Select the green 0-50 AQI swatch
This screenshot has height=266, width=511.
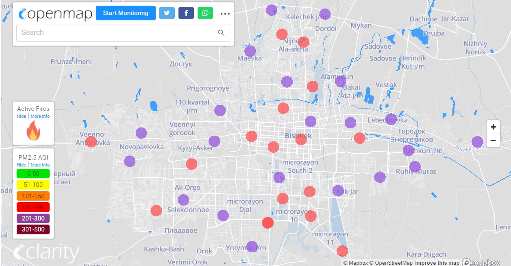coord(33,174)
